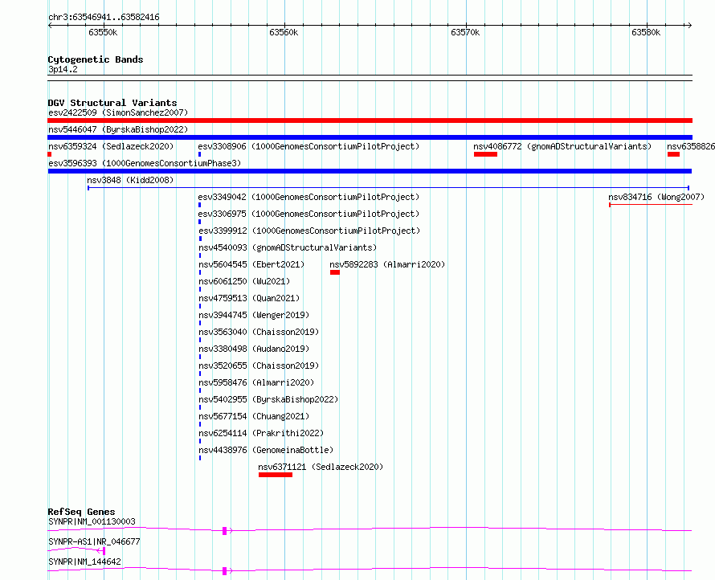This screenshot has height=580, width=715.
Task: Click the SYNPR|NM_144642 gene label
Action: [84, 562]
